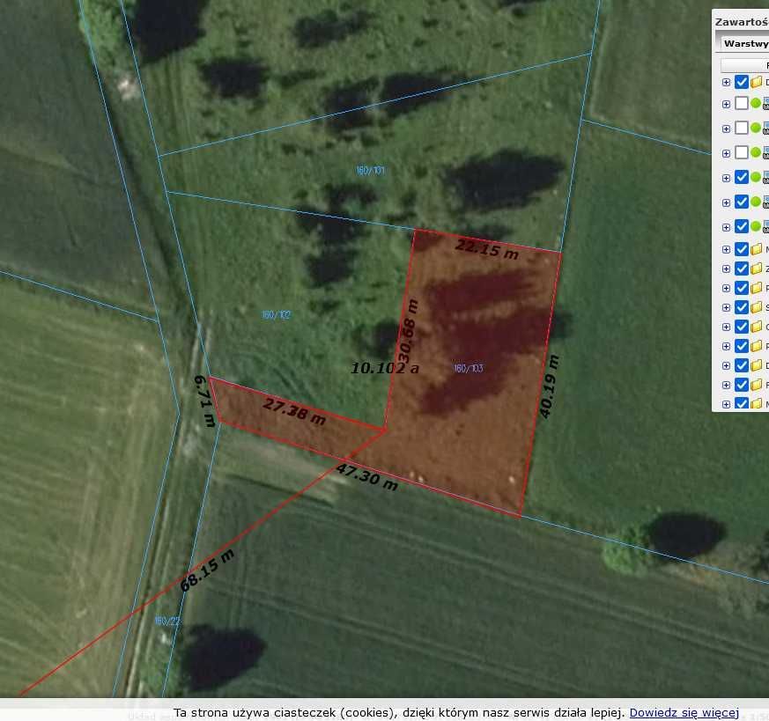Click the 'Dowiedz się więcej' cookie link
Viewport: 769px width, 721px height.
point(684,712)
